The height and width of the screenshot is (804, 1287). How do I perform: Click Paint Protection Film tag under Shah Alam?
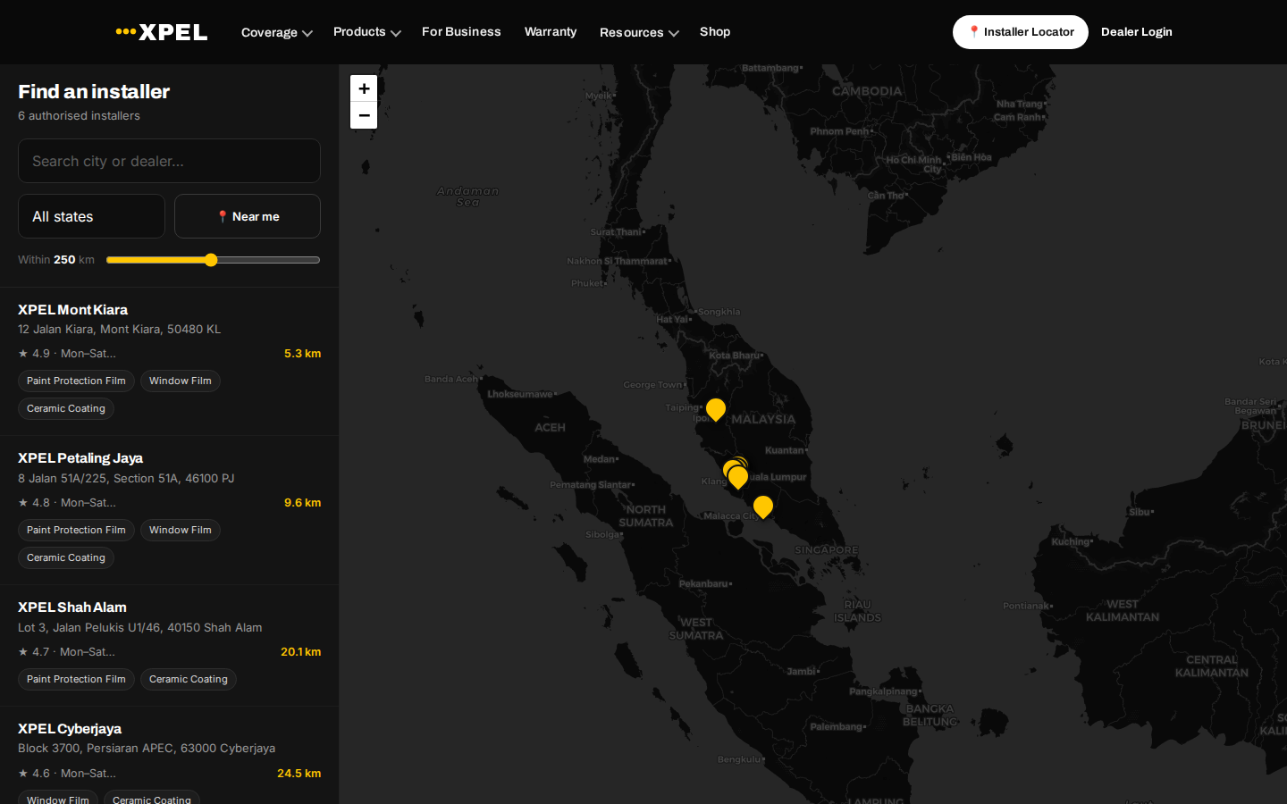click(76, 679)
